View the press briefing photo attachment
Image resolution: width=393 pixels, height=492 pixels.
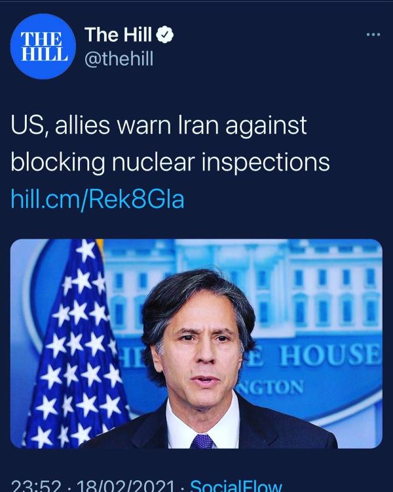click(196, 344)
